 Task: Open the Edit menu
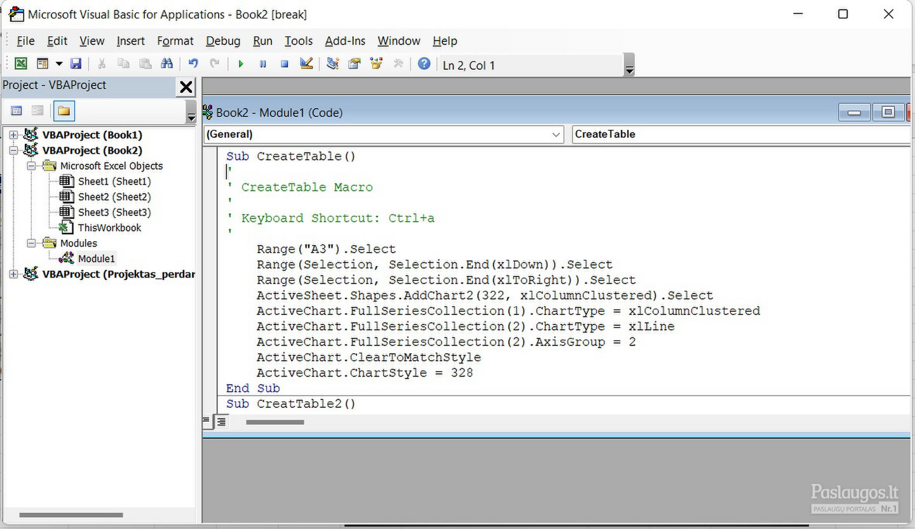click(57, 41)
